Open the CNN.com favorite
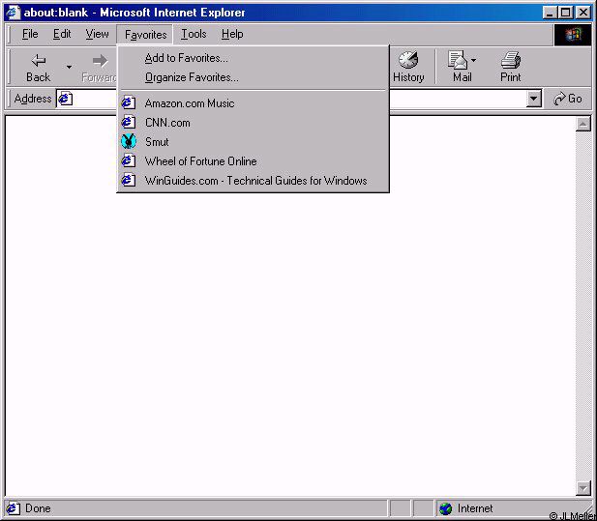 253,123
